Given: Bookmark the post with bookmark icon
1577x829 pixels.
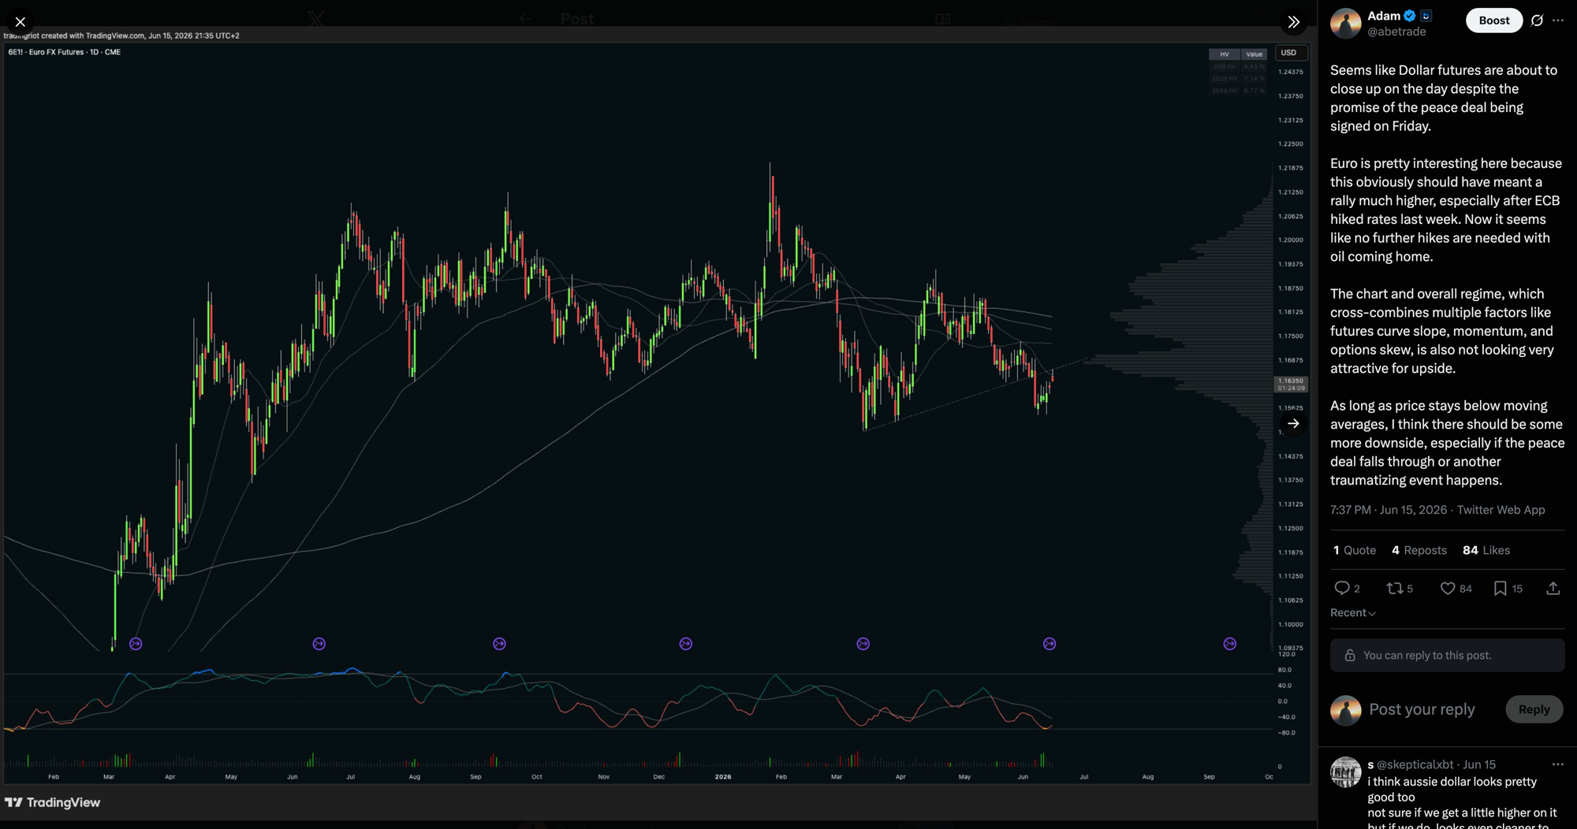Looking at the screenshot, I should pyautogui.click(x=1500, y=589).
